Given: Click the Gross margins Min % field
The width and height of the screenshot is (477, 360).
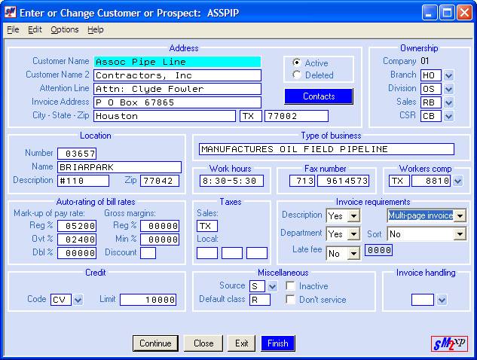Looking at the screenshot, I should click(160, 239).
